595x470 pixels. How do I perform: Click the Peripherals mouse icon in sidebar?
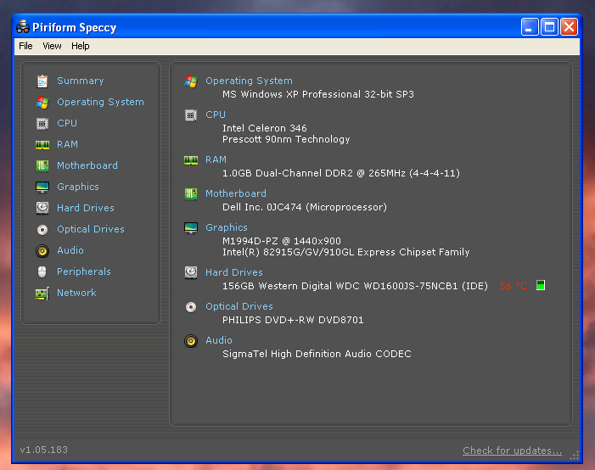[x=42, y=272]
